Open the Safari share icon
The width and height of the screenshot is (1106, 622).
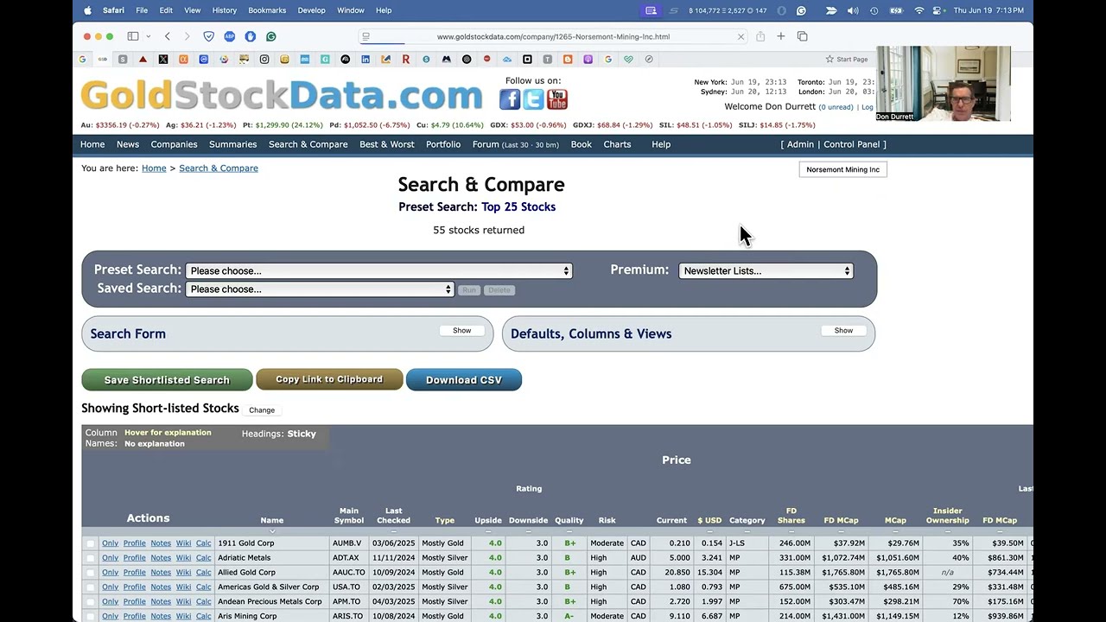pyautogui.click(x=760, y=36)
